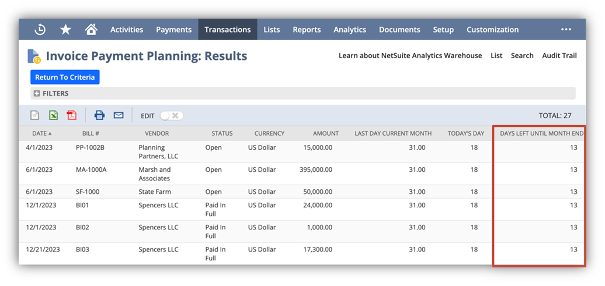Sort by DAYS LEFT UNTIL MONTH END header
605x286 pixels.
point(542,133)
